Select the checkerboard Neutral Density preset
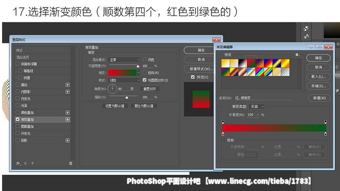Screen dimensions: 340x191 tap(285, 72)
